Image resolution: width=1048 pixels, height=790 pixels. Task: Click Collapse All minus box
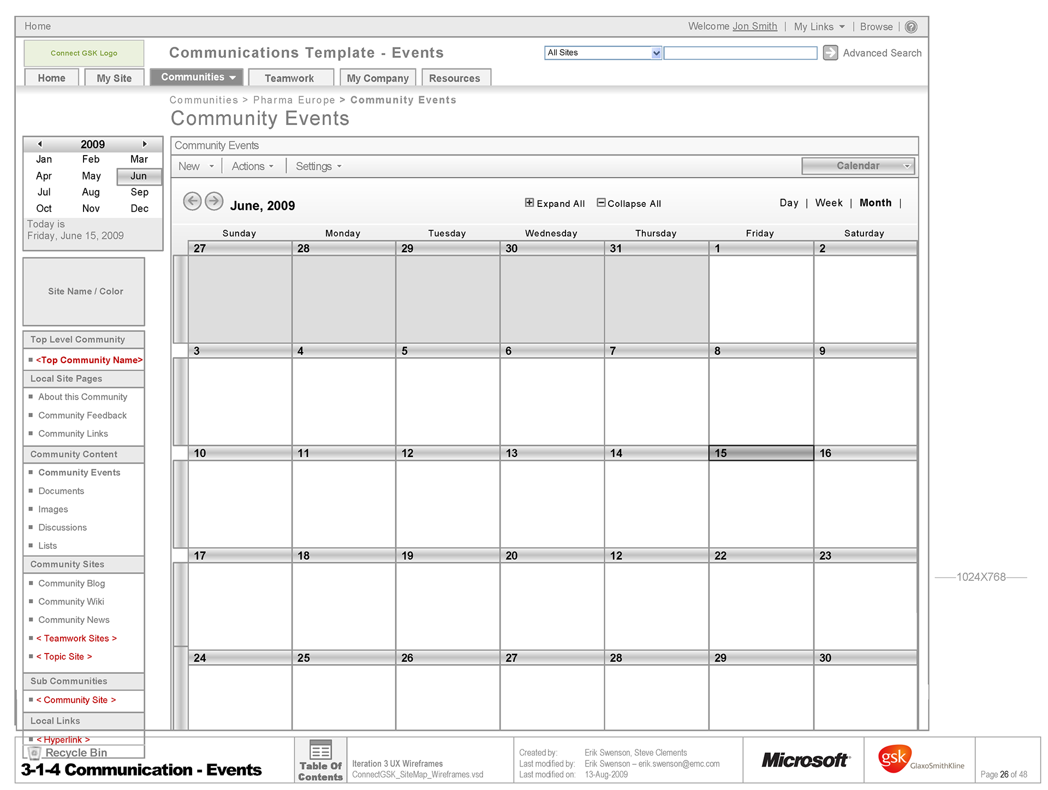601,203
